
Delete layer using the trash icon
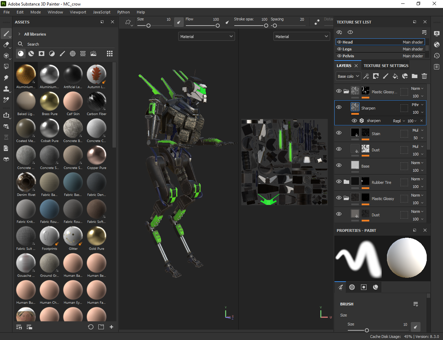[x=424, y=76]
